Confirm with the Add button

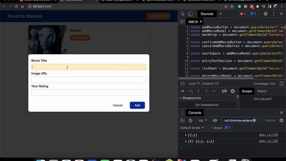pos(137,106)
